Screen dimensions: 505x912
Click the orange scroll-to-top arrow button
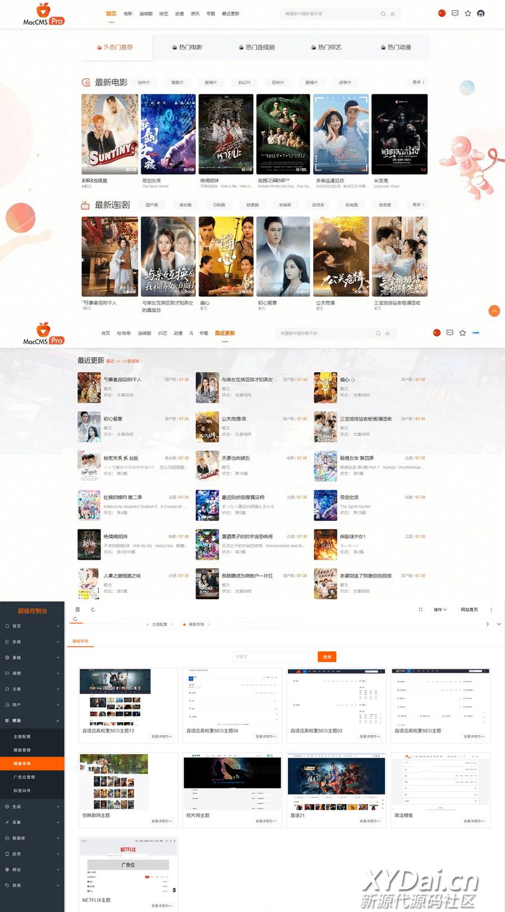[x=494, y=311]
